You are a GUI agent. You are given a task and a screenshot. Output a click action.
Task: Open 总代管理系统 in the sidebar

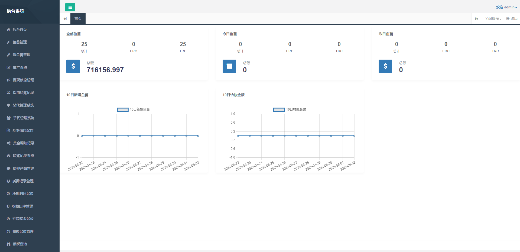pos(23,105)
